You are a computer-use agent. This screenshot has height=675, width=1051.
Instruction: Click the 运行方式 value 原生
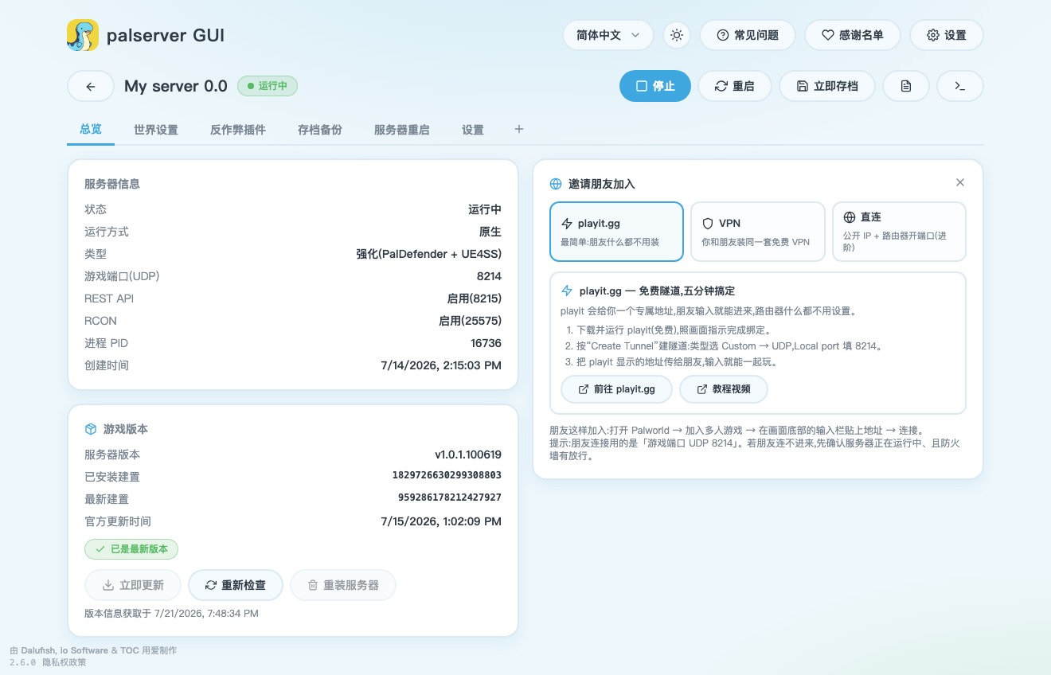pos(490,232)
